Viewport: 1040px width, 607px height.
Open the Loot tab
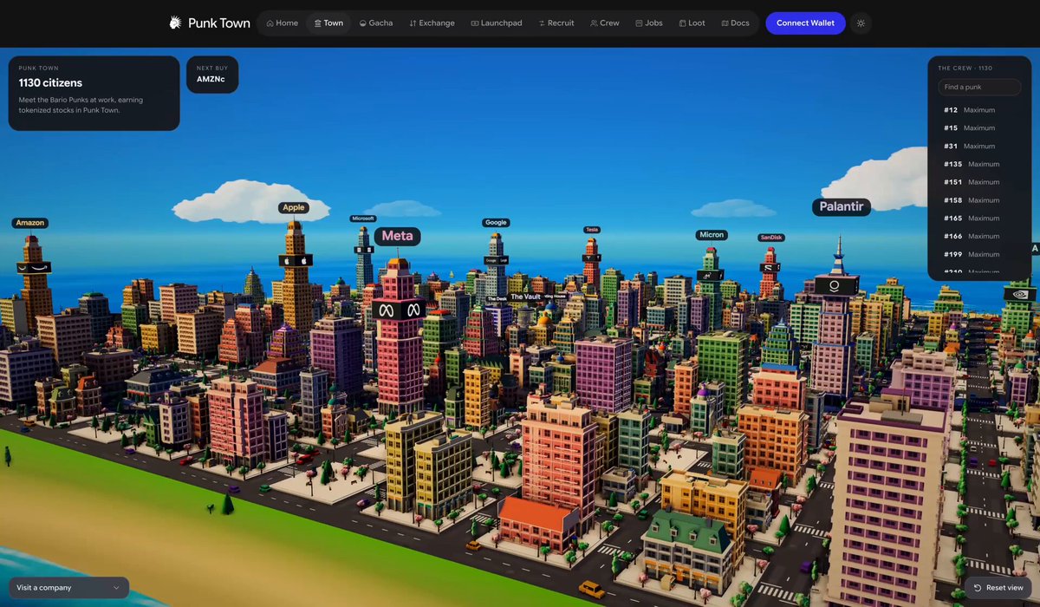point(692,23)
